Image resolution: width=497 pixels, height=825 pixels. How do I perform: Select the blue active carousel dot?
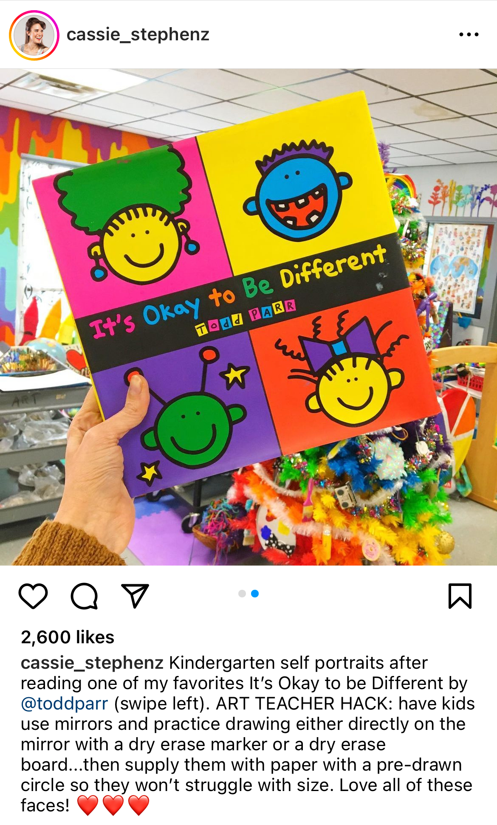[x=255, y=594]
